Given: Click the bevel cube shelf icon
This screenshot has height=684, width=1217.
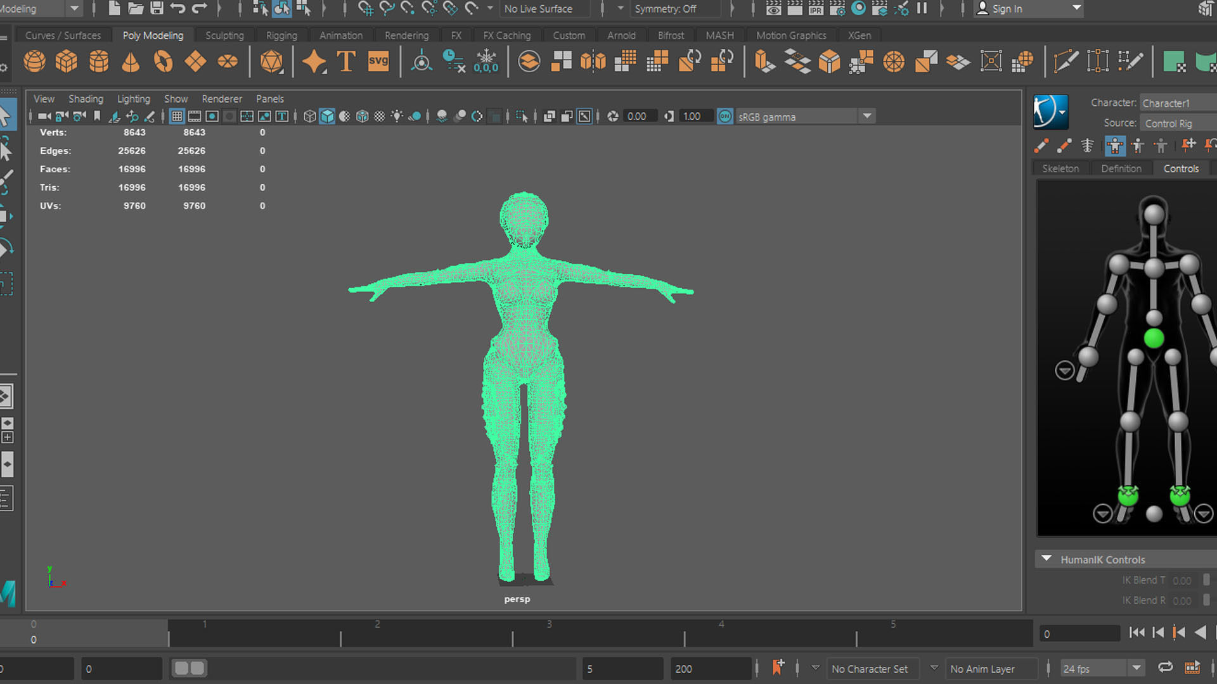Looking at the screenshot, I should (x=829, y=61).
